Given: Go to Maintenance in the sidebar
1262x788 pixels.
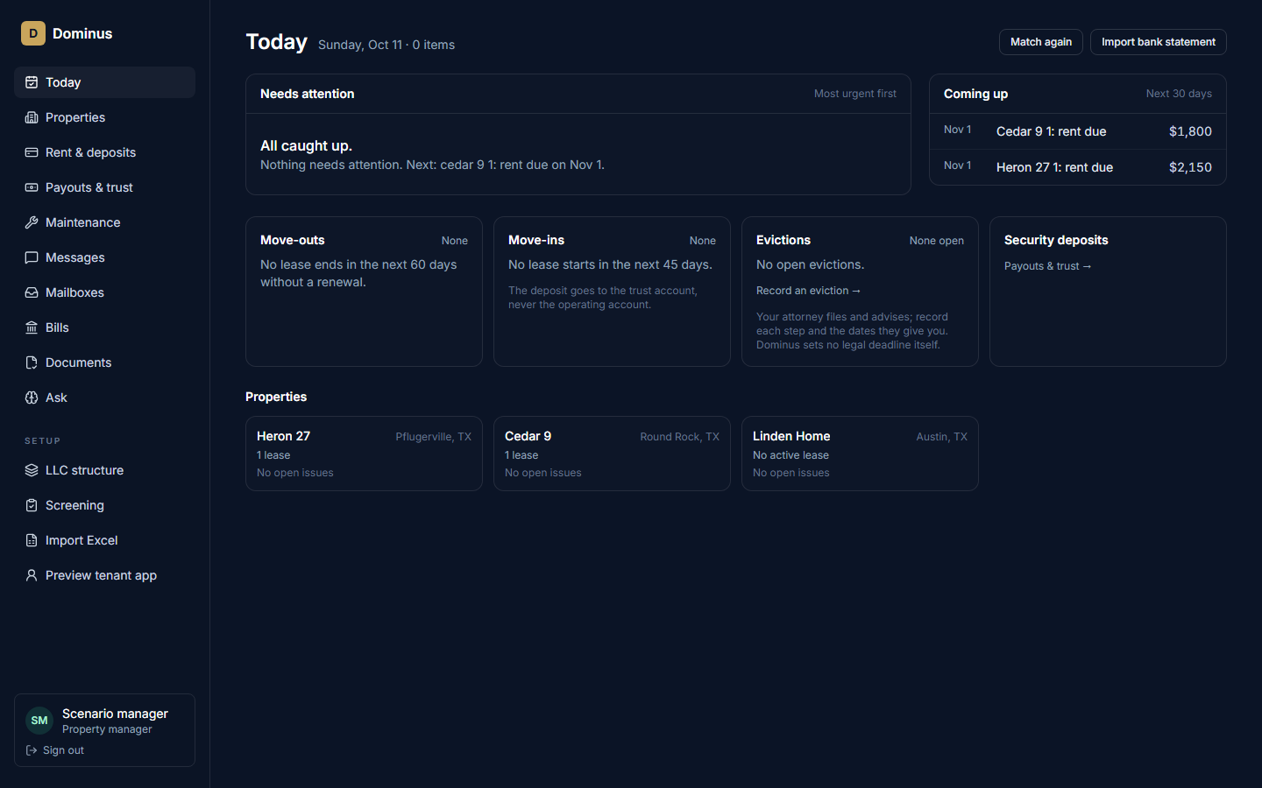Looking at the screenshot, I should click(104, 222).
